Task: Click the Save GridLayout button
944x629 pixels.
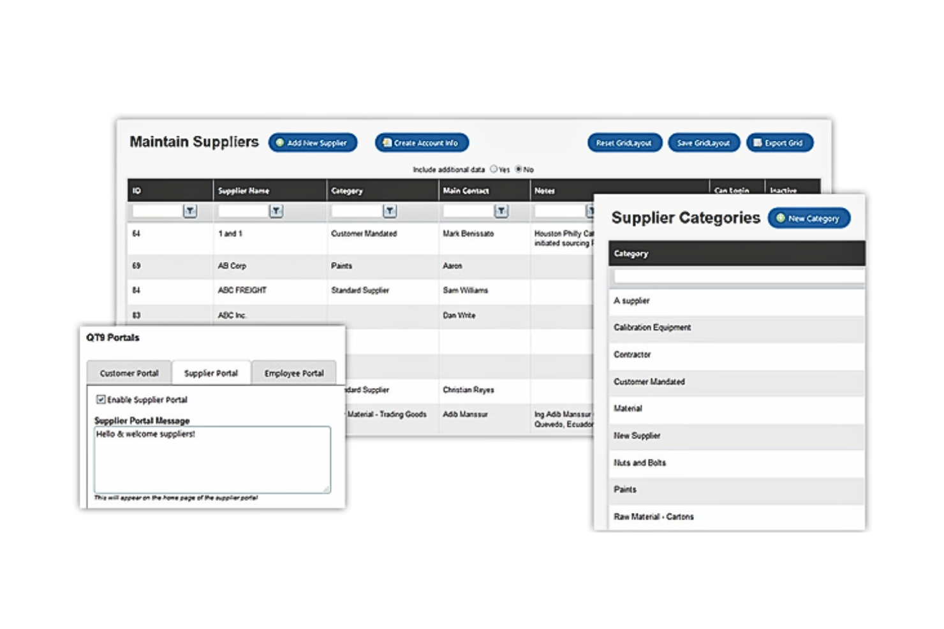Action: (704, 142)
